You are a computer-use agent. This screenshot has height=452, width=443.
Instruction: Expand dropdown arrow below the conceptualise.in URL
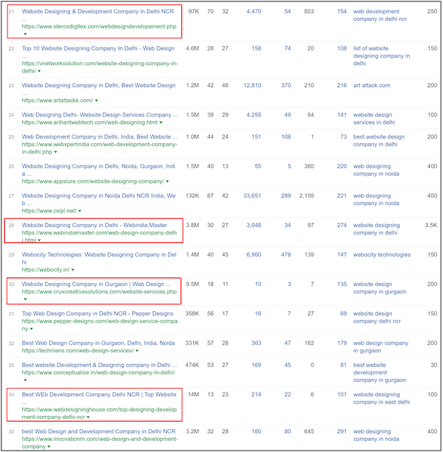click(26, 380)
